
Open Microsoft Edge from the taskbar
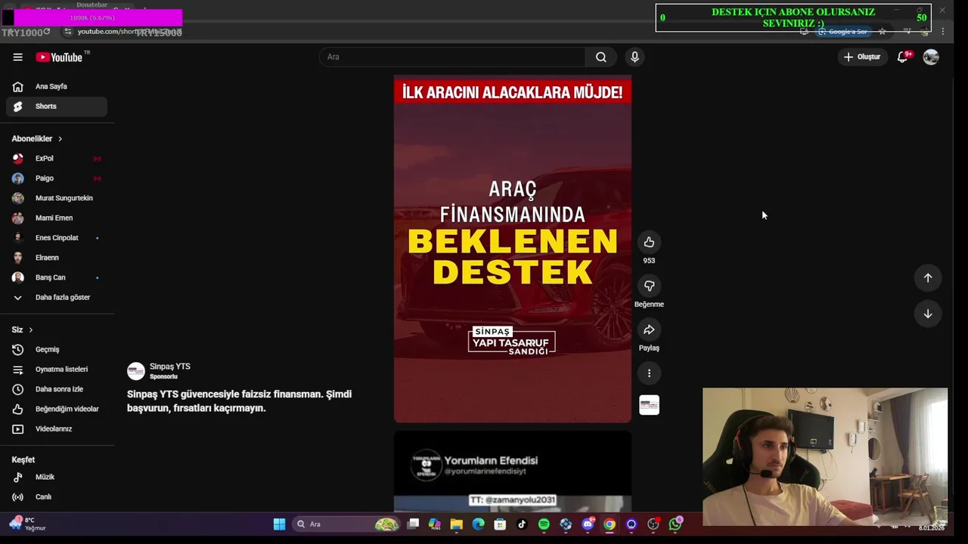[x=478, y=524]
